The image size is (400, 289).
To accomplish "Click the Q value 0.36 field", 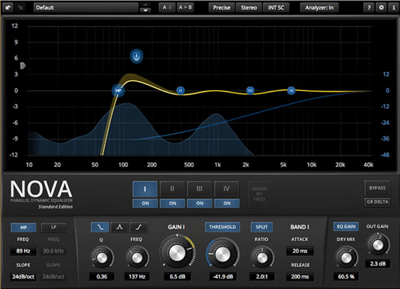I will coord(101,276).
